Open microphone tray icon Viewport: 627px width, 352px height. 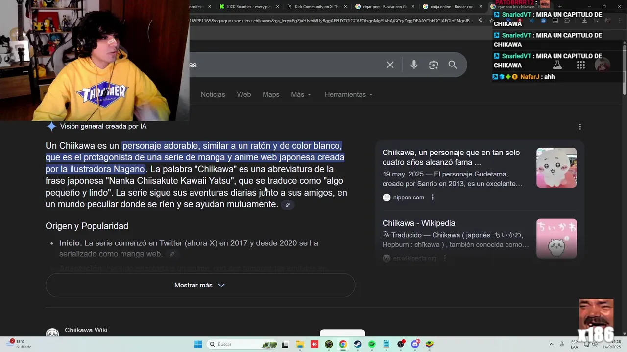coord(562,344)
